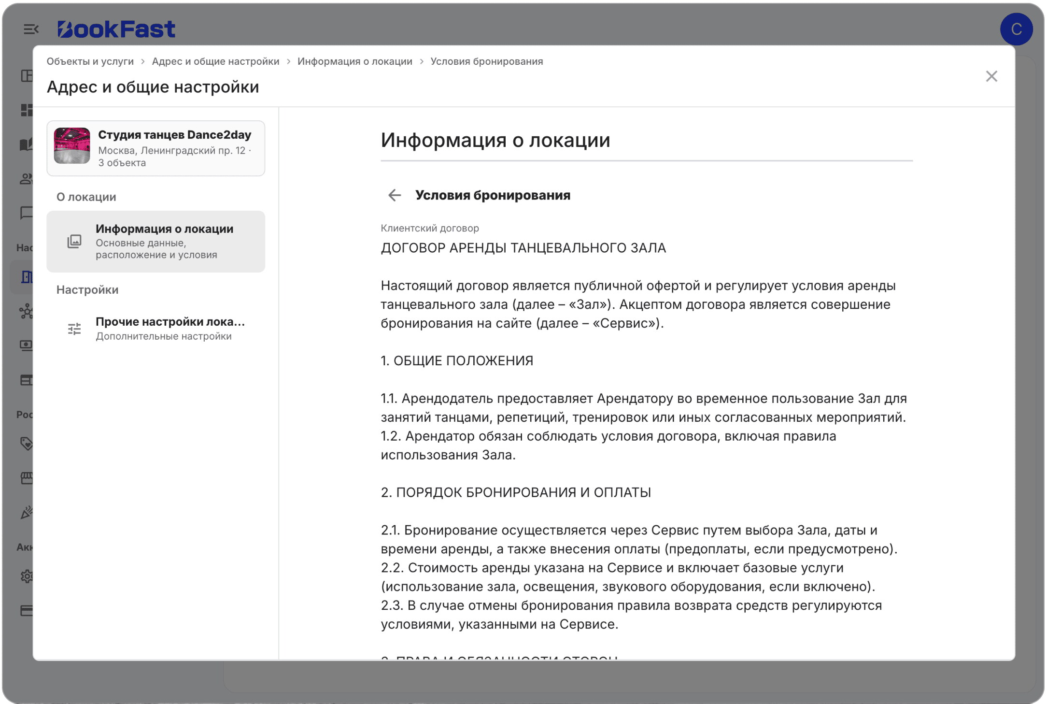1046x704 pixels.
Task: Click the dashboard tiles icon in background sidebar
Action: click(27, 110)
